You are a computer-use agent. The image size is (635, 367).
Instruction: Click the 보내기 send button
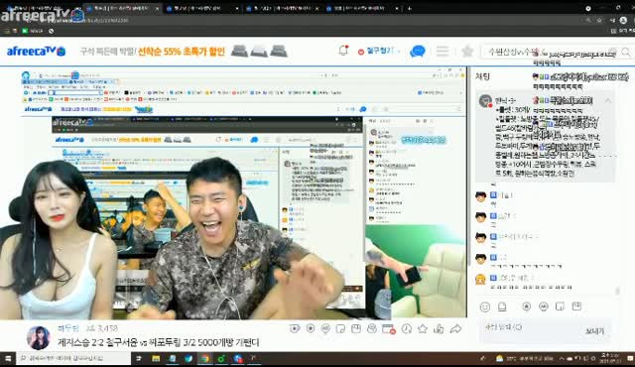coord(594,331)
